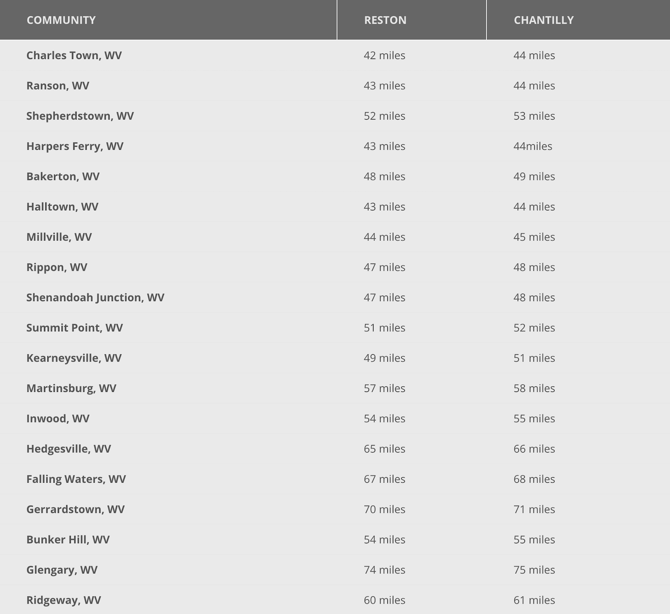The width and height of the screenshot is (670, 614).
Task: Click the Martinsburg, WV community name
Action: pos(71,388)
